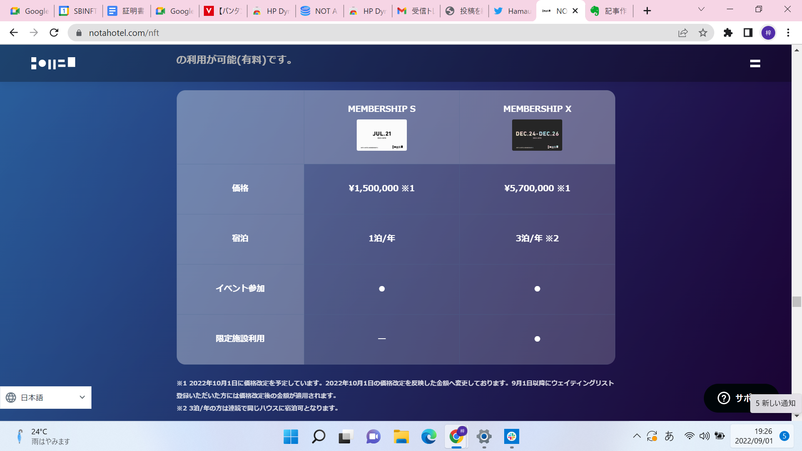Open a new browser tab
Screen dimensions: 802x451
647,11
